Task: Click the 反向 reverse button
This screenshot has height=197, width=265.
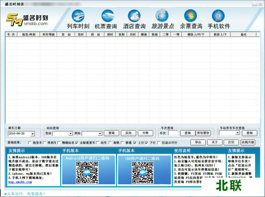Action: coord(128,133)
